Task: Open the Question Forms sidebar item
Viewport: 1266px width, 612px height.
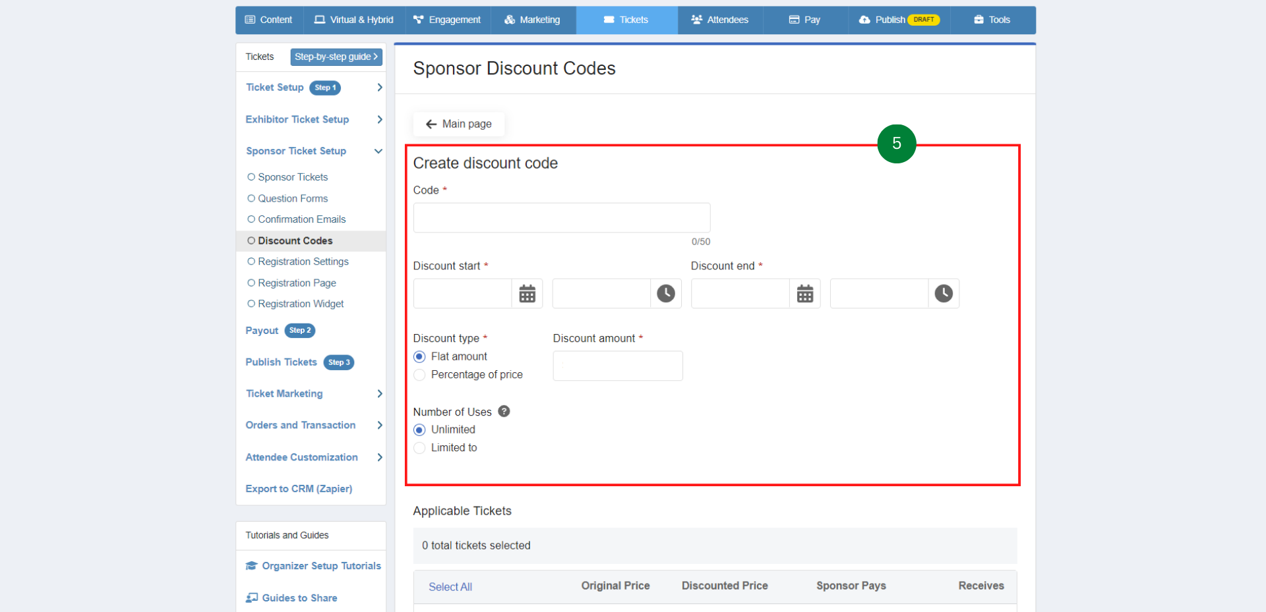Action: click(x=293, y=198)
